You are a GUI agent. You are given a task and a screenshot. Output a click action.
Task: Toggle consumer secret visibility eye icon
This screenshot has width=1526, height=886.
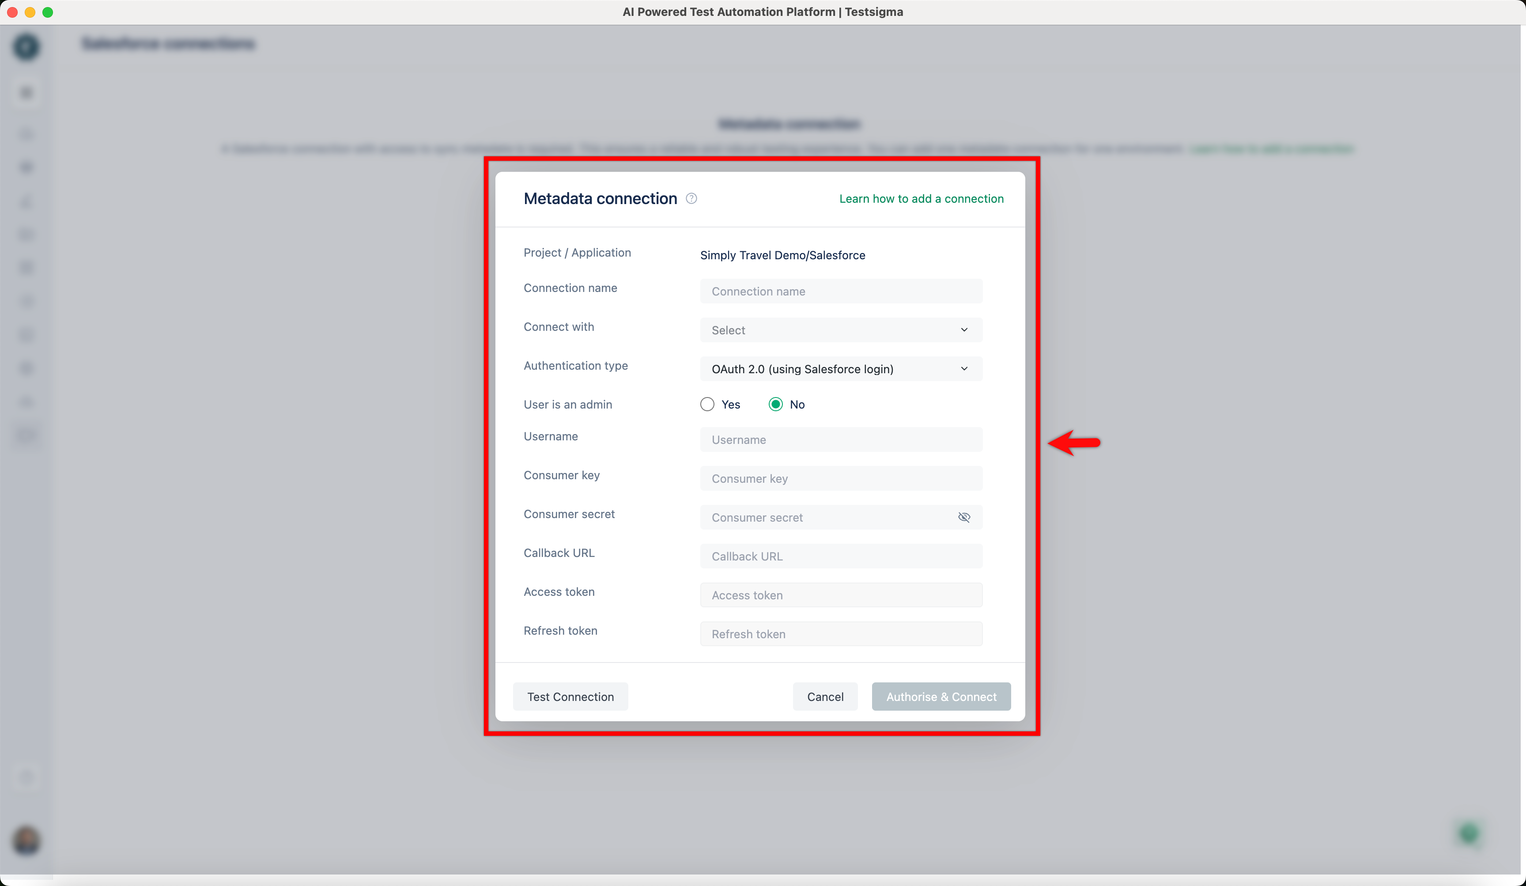[964, 517]
